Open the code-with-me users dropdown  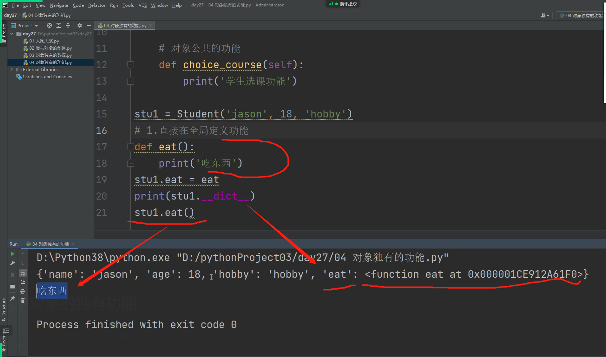(545, 15)
